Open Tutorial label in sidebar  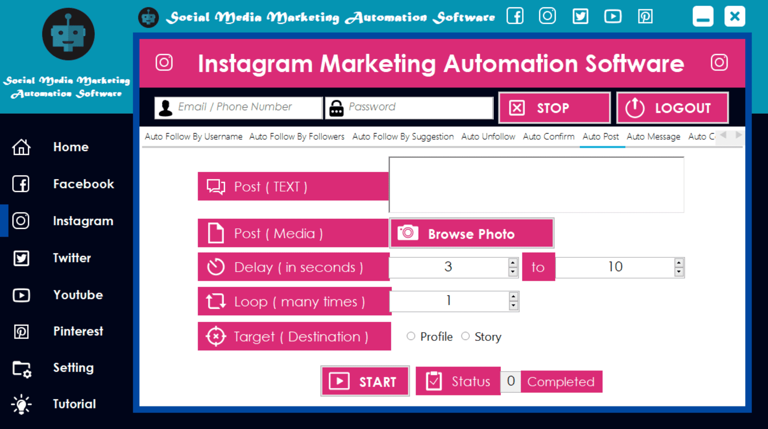tap(74, 404)
